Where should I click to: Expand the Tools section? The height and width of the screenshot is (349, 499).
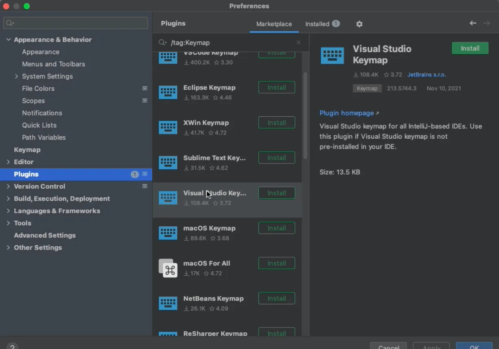point(8,223)
